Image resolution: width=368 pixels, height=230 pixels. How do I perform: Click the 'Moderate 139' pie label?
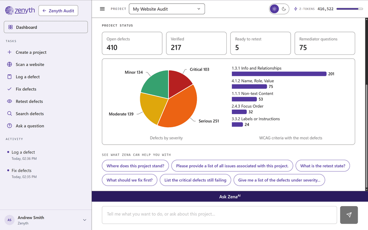(x=121, y=114)
